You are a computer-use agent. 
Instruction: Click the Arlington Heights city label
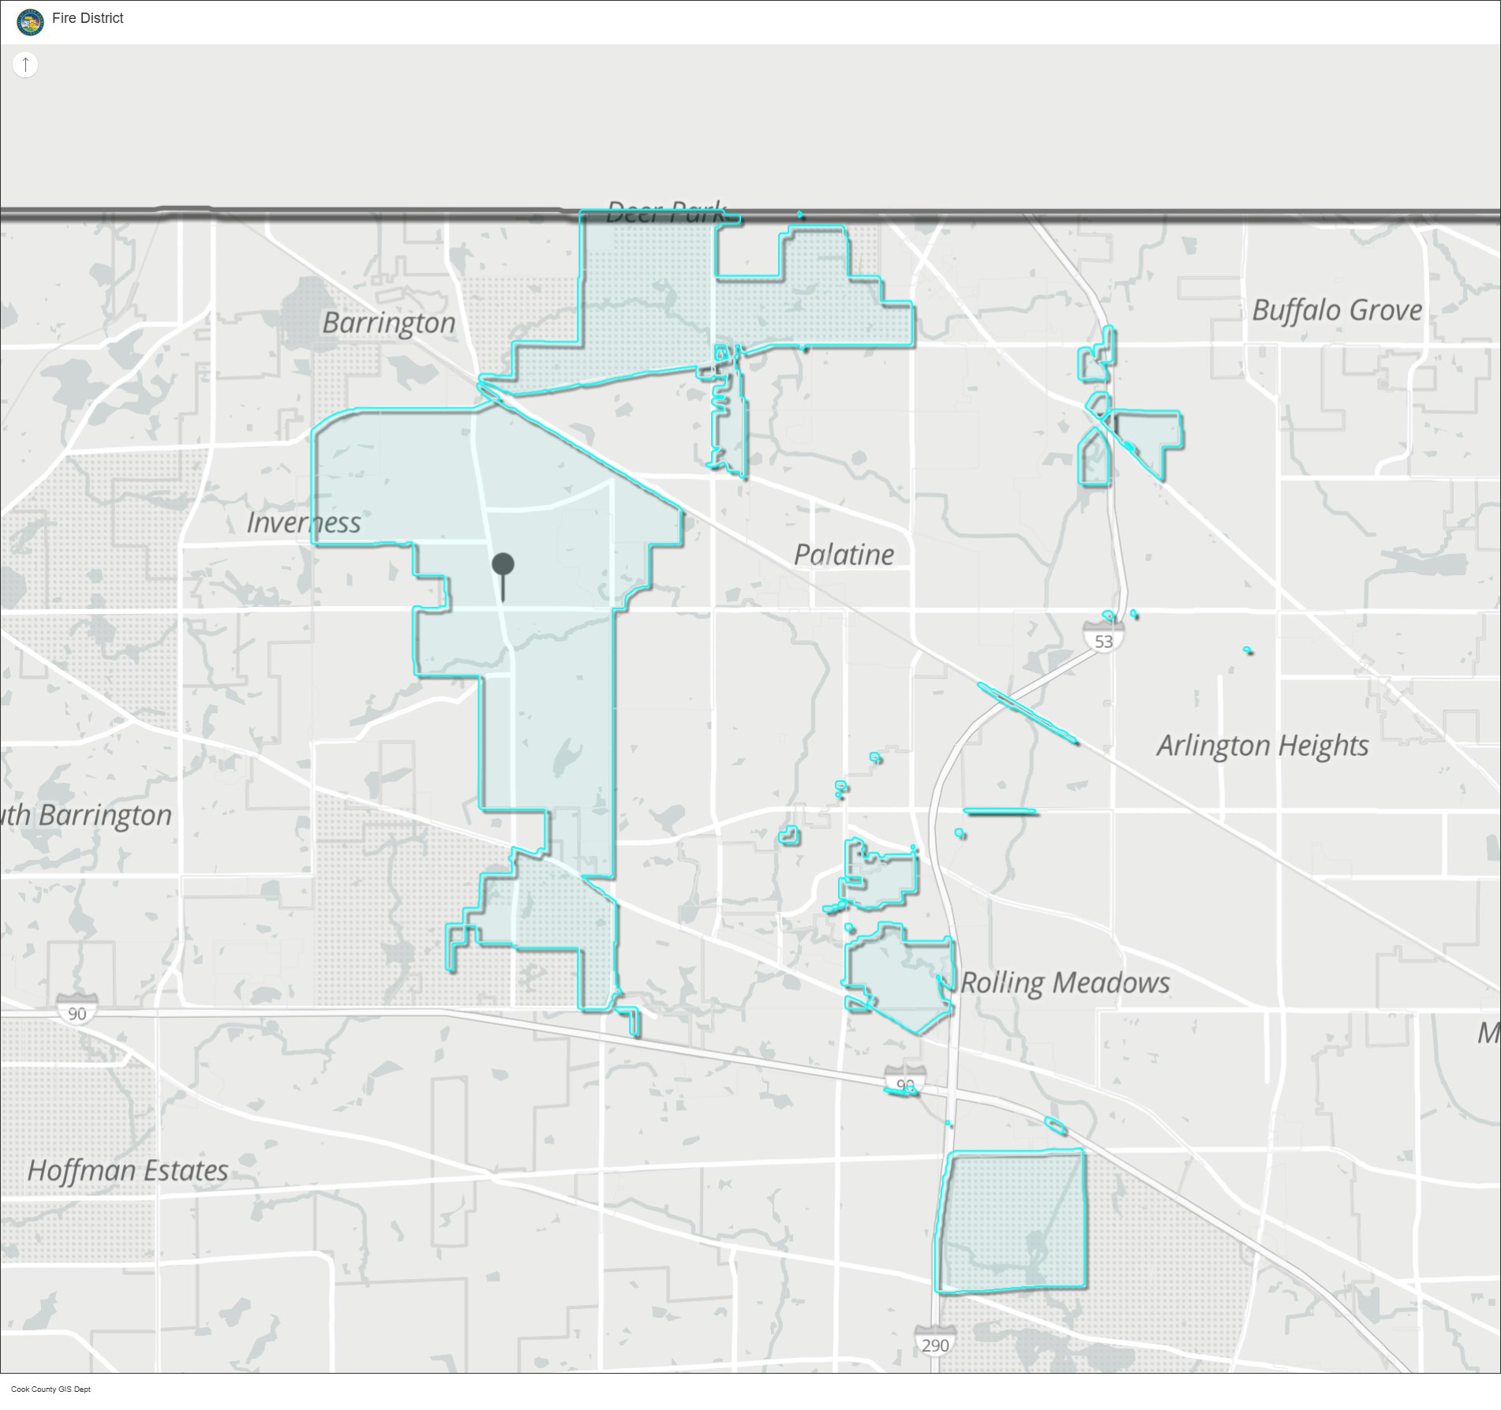pos(1262,746)
